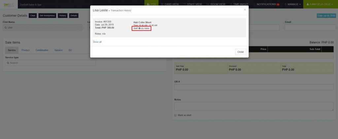Image resolution: width=338 pixels, height=139 pixels.
Task: Click the Lily Aldrin staff name
Action: pyautogui.click(x=145, y=28)
